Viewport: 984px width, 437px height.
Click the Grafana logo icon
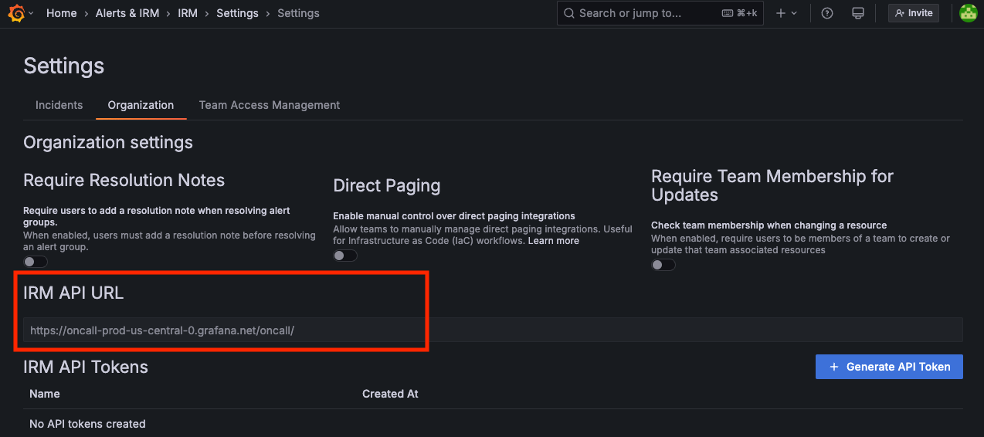pos(15,13)
